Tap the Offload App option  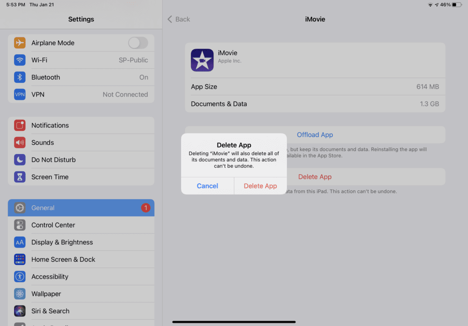click(315, 135)
